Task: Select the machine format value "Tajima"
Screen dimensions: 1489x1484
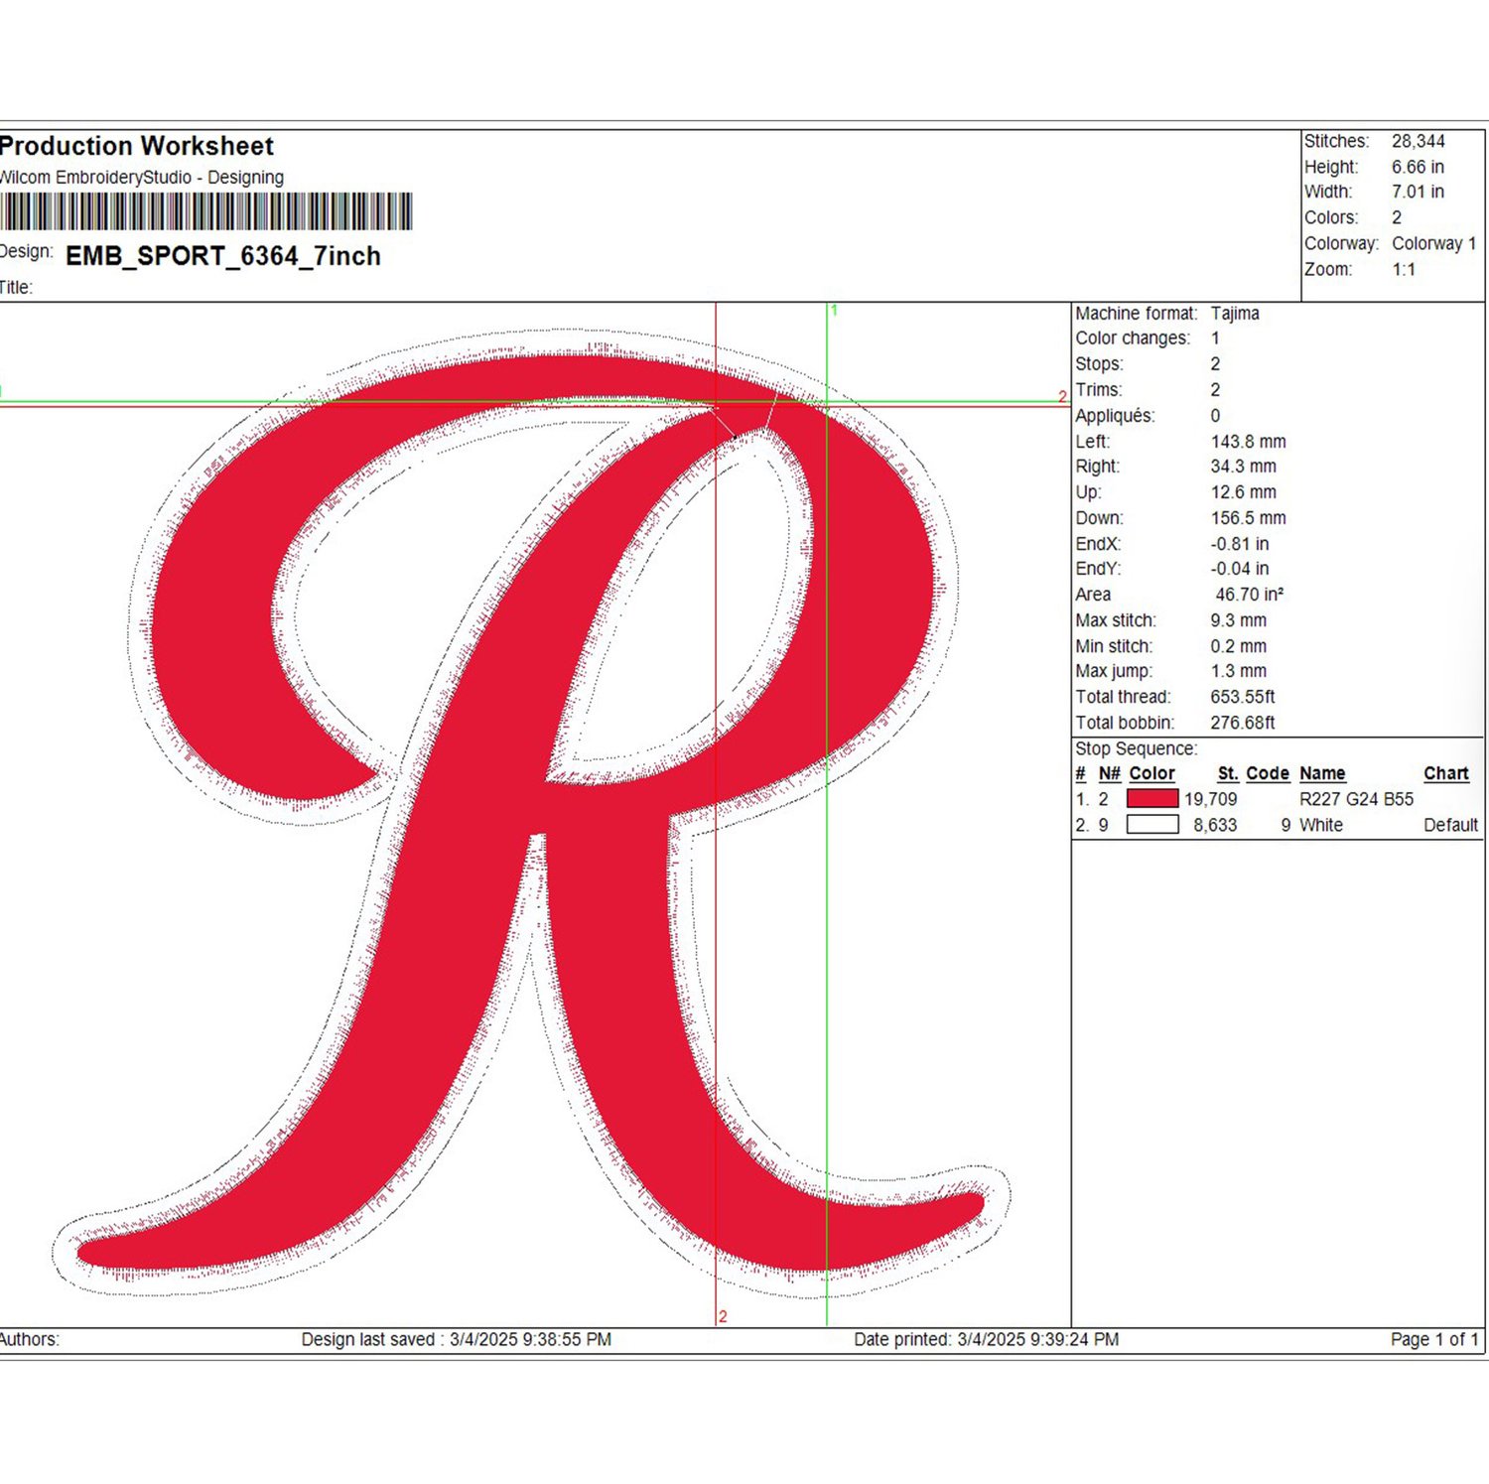Action: point(1235,313)
